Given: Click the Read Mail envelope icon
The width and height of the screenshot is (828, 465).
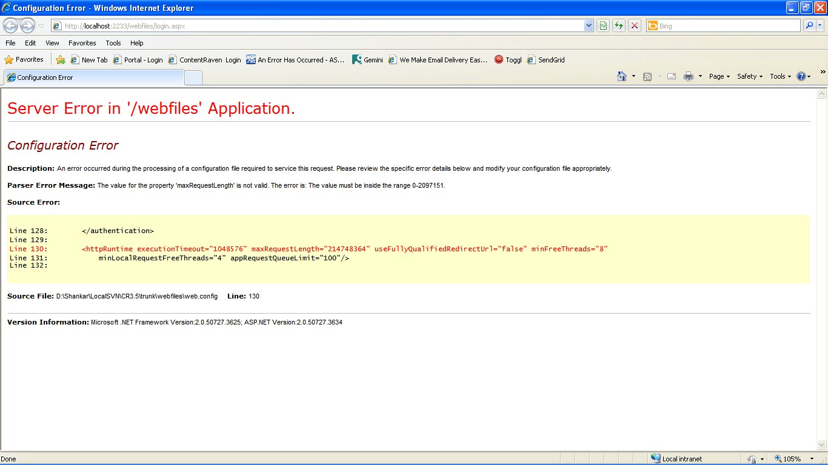Looking at the screenshot, I should pos(672,76).
